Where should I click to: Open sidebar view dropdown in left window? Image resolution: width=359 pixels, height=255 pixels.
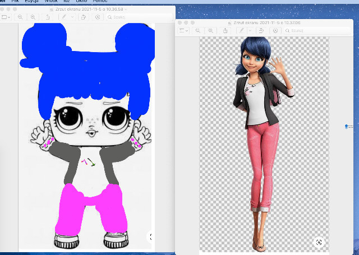pos(7,17)
